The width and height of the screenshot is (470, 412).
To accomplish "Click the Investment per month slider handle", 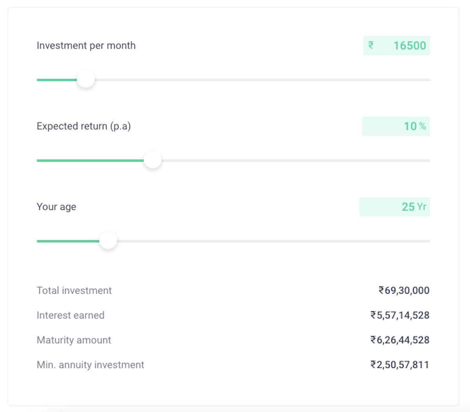I will [86, 79].
